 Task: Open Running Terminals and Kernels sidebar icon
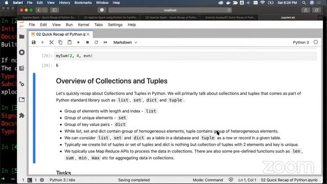pos(21,52)
